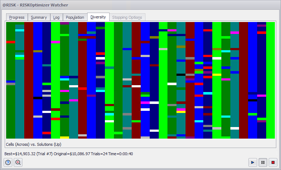Stop the optimization with the red square
281x170 pixels.
coord(273,162)
